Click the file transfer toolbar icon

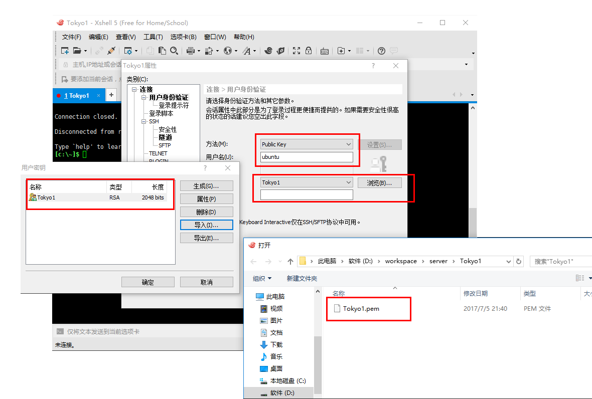coord(209,51)
